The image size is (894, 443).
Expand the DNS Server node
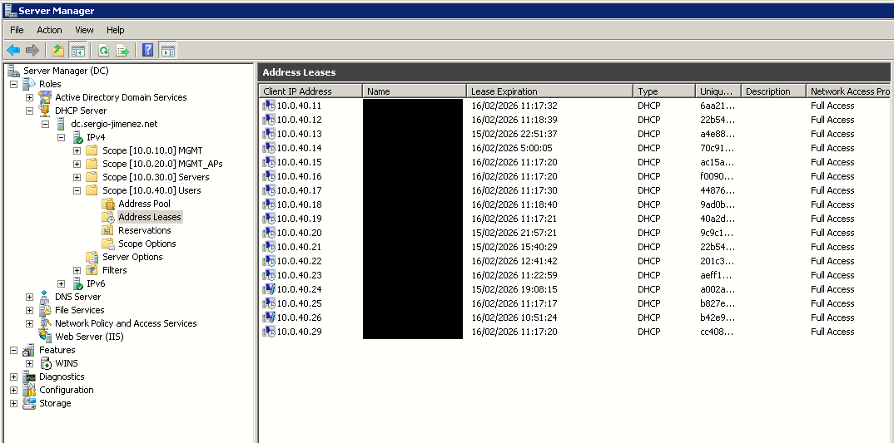click(x=30, y=297)
